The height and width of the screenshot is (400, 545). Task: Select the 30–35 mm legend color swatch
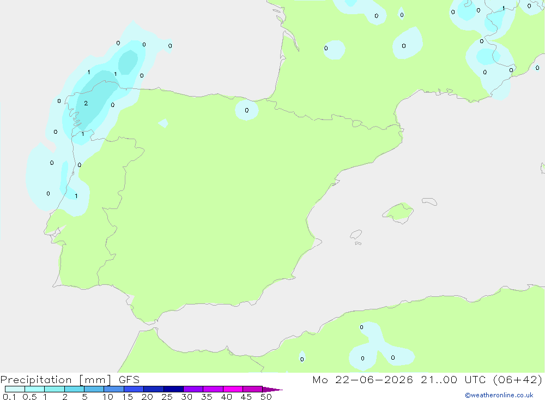tap(193, 389)
